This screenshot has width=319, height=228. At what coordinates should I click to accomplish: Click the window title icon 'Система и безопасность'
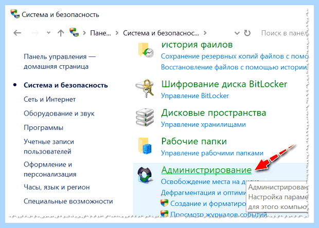point(15,14)
